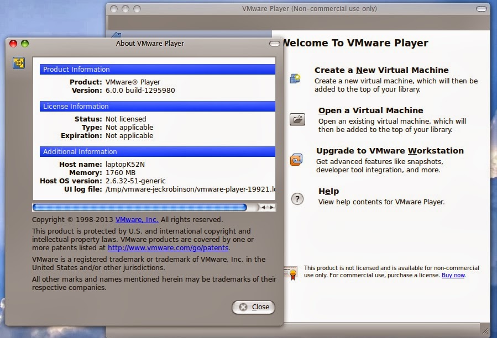Click the License Information section header
The image size is (497, 338).
(157, 107)
